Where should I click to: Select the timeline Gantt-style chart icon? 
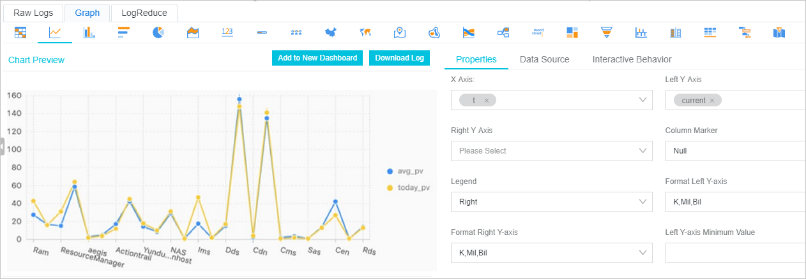tap(745, 32)
